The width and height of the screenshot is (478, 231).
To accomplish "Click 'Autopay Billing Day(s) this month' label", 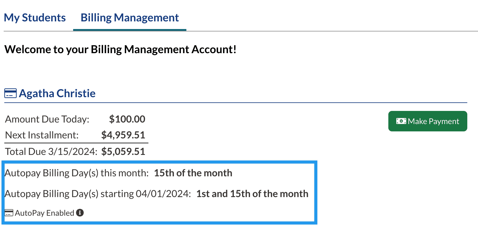I will (77, 173).
